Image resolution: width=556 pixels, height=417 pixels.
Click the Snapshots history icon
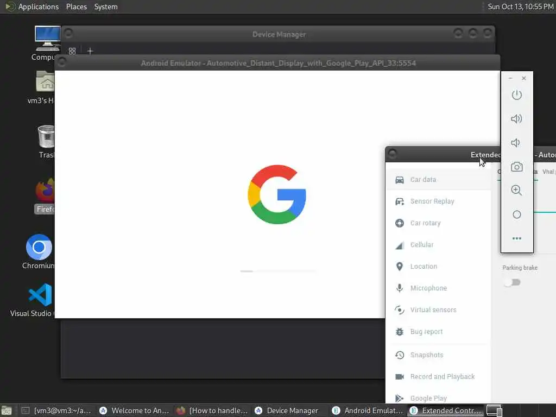click(x=400, y=355)
